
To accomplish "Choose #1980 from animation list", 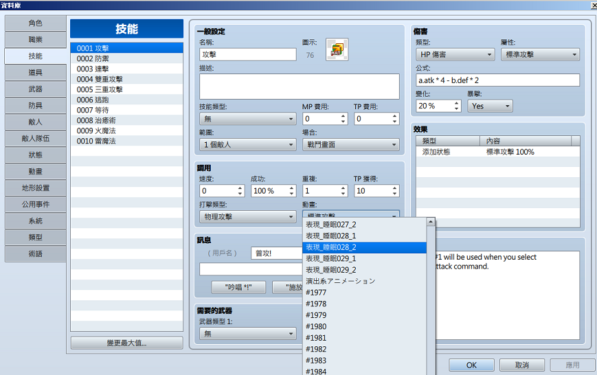I will tap(364, 327).
